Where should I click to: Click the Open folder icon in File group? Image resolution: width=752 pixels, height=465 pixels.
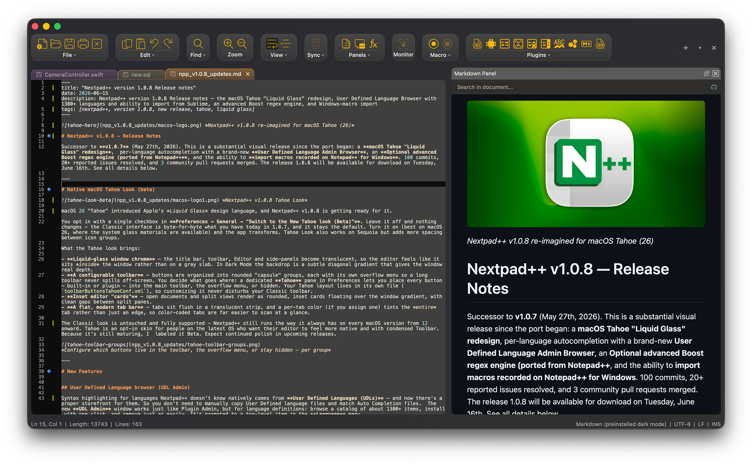(x=56, y=44)
